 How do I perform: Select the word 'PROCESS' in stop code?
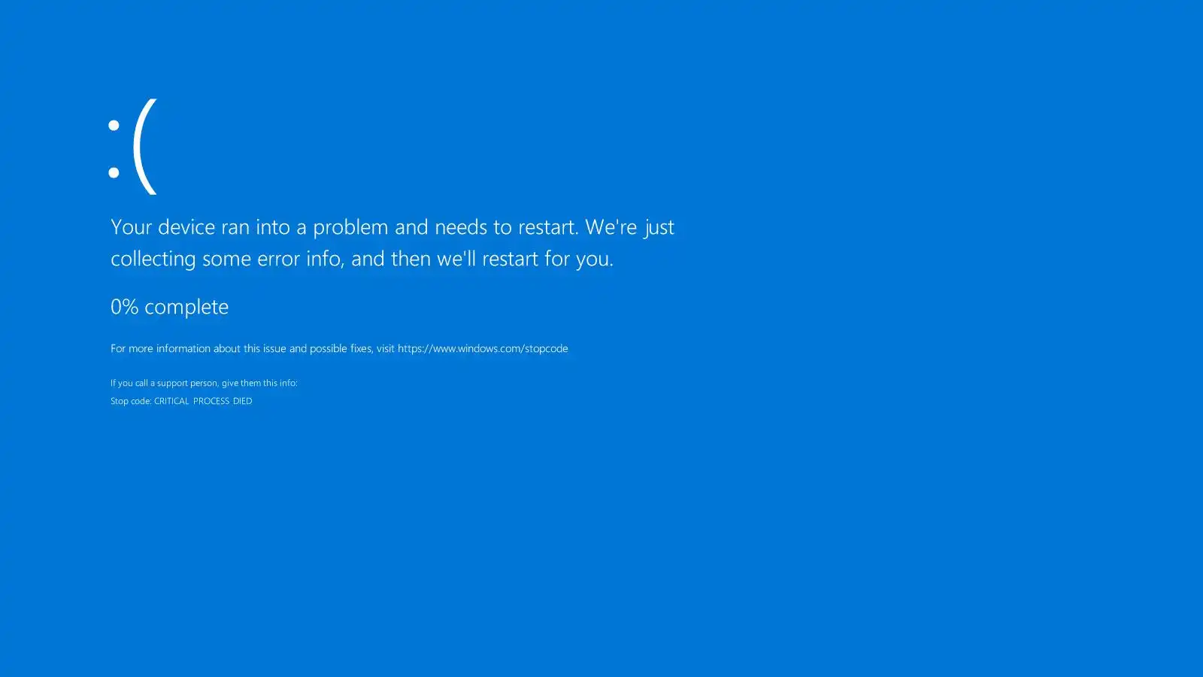[x=211, y=401]
